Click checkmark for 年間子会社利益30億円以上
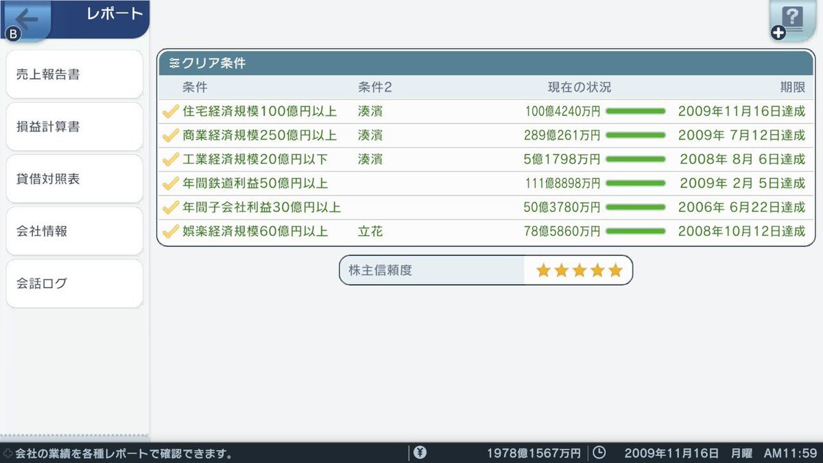823x463 pixels. tap(171, 207)
